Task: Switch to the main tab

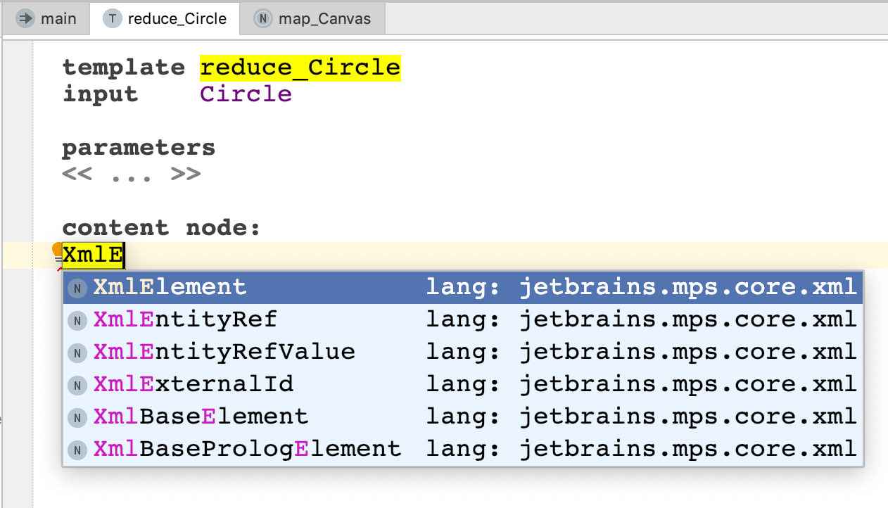Action: point(46,18)
